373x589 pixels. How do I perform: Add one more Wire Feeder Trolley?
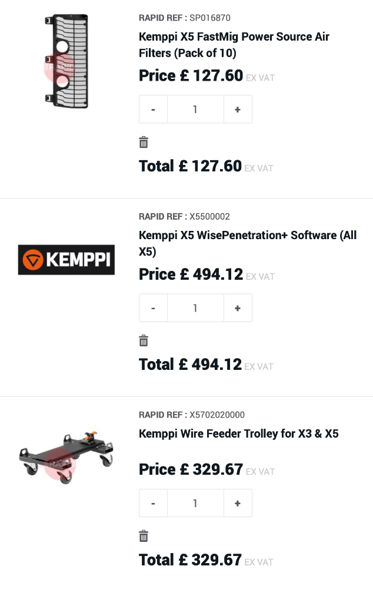pyautogui.click(x=238, y=504)
